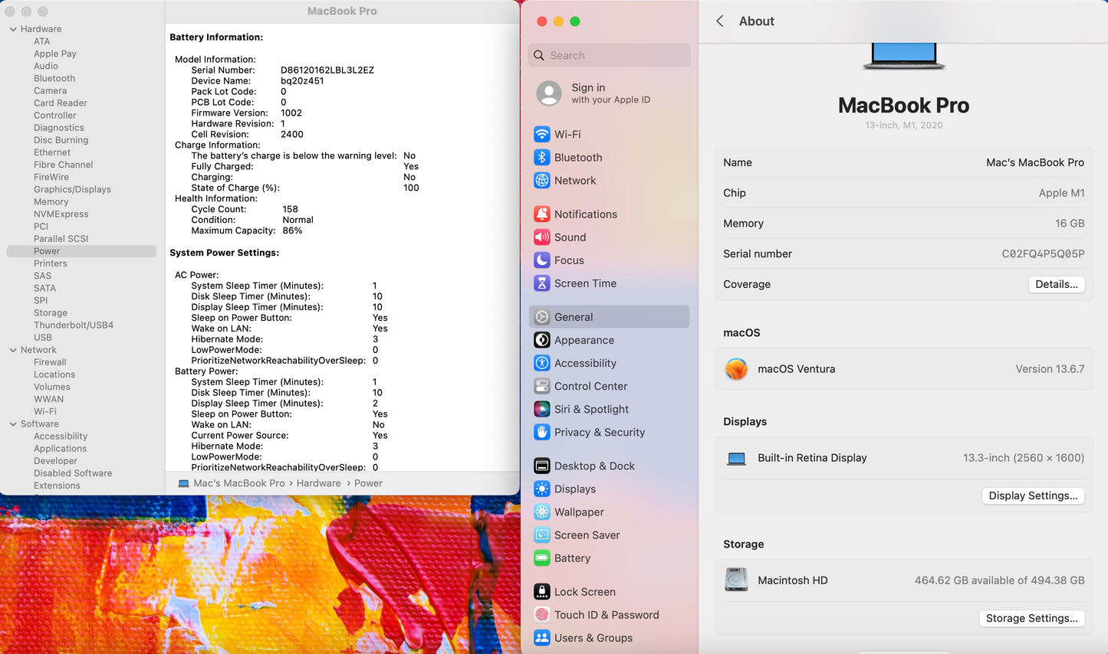The height and width of the screenshot is (654, 1108).
Task: Open Wi-Fi settings via its icon
Action: click(542, 134)
